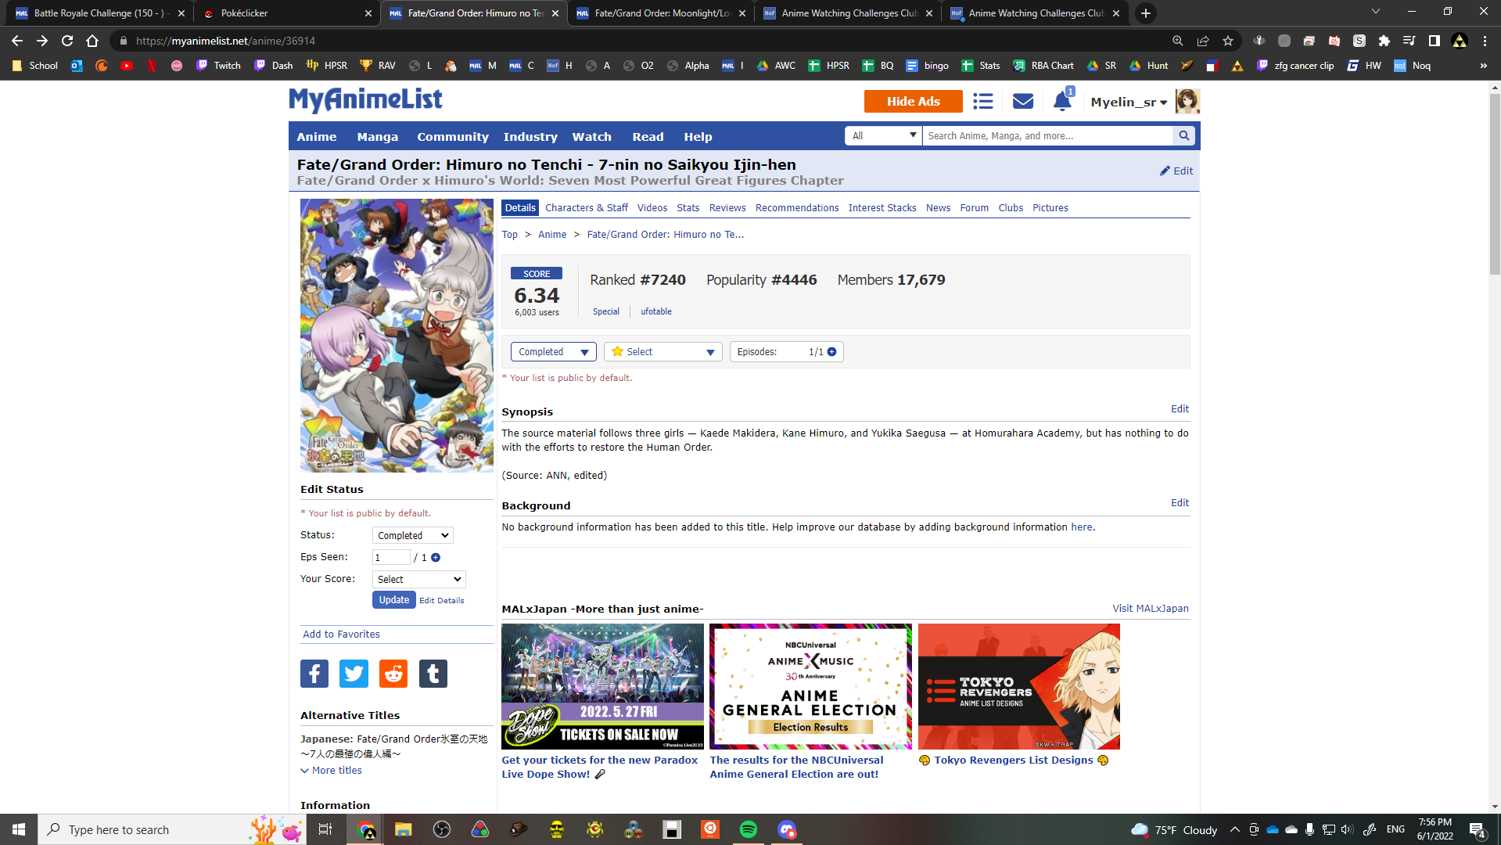Click the Search Anime, Manga search field
Screen dimensions: 1501x845
tap(1048, 135)
